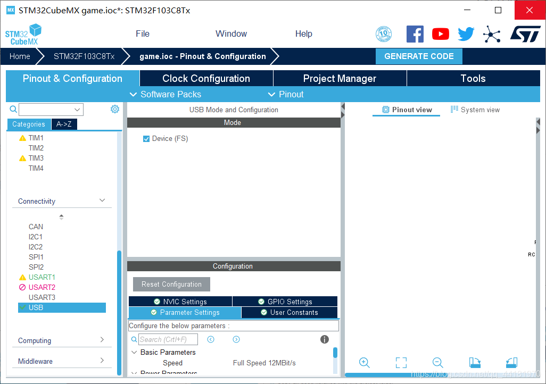
Task: Click the game.ioc Pinout & Configuration breadcrumb
Action: pos(203,56)
